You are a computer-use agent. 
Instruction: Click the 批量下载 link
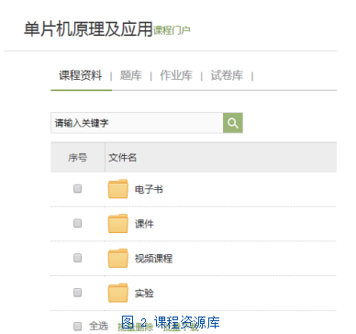[x=181, y=327]
